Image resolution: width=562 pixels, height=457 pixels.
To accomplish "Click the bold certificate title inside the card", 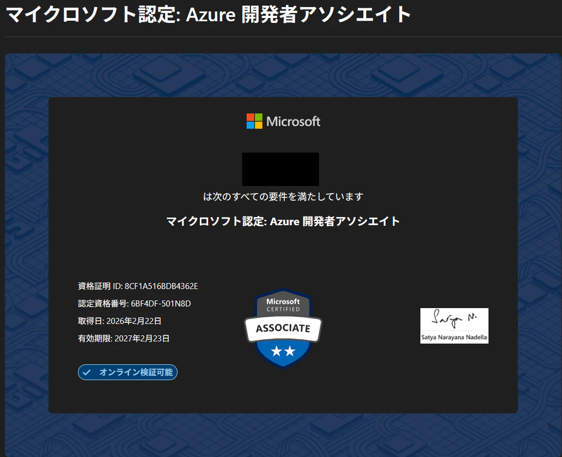I will (283, 221).
